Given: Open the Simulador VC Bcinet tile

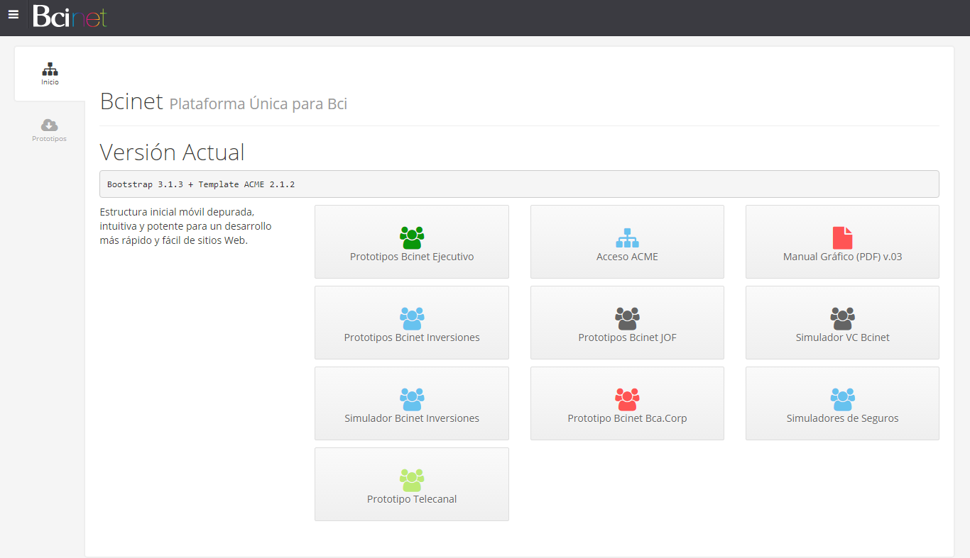Looking at the screenshot, I should point(842,323).
